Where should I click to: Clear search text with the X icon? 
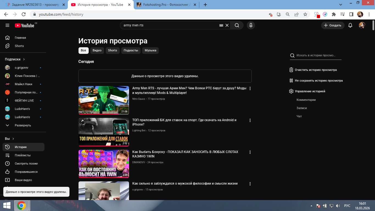click(x=227, y=25)
